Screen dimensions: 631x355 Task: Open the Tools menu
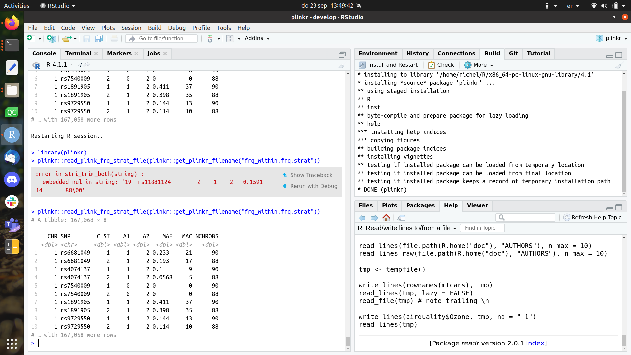click(223, 28)
